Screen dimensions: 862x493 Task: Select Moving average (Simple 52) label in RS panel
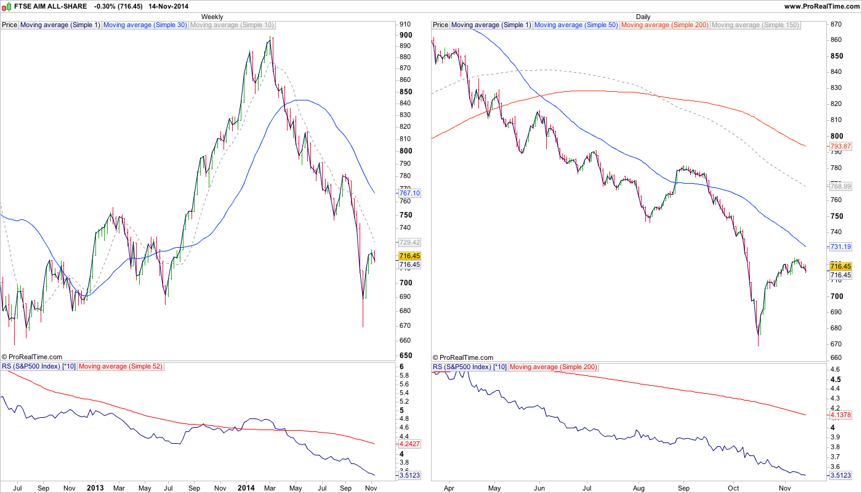point(121,367)
